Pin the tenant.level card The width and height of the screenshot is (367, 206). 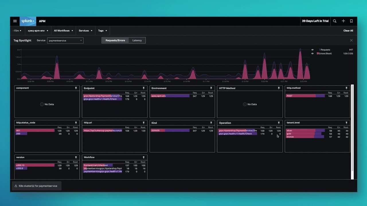[346, 123]
